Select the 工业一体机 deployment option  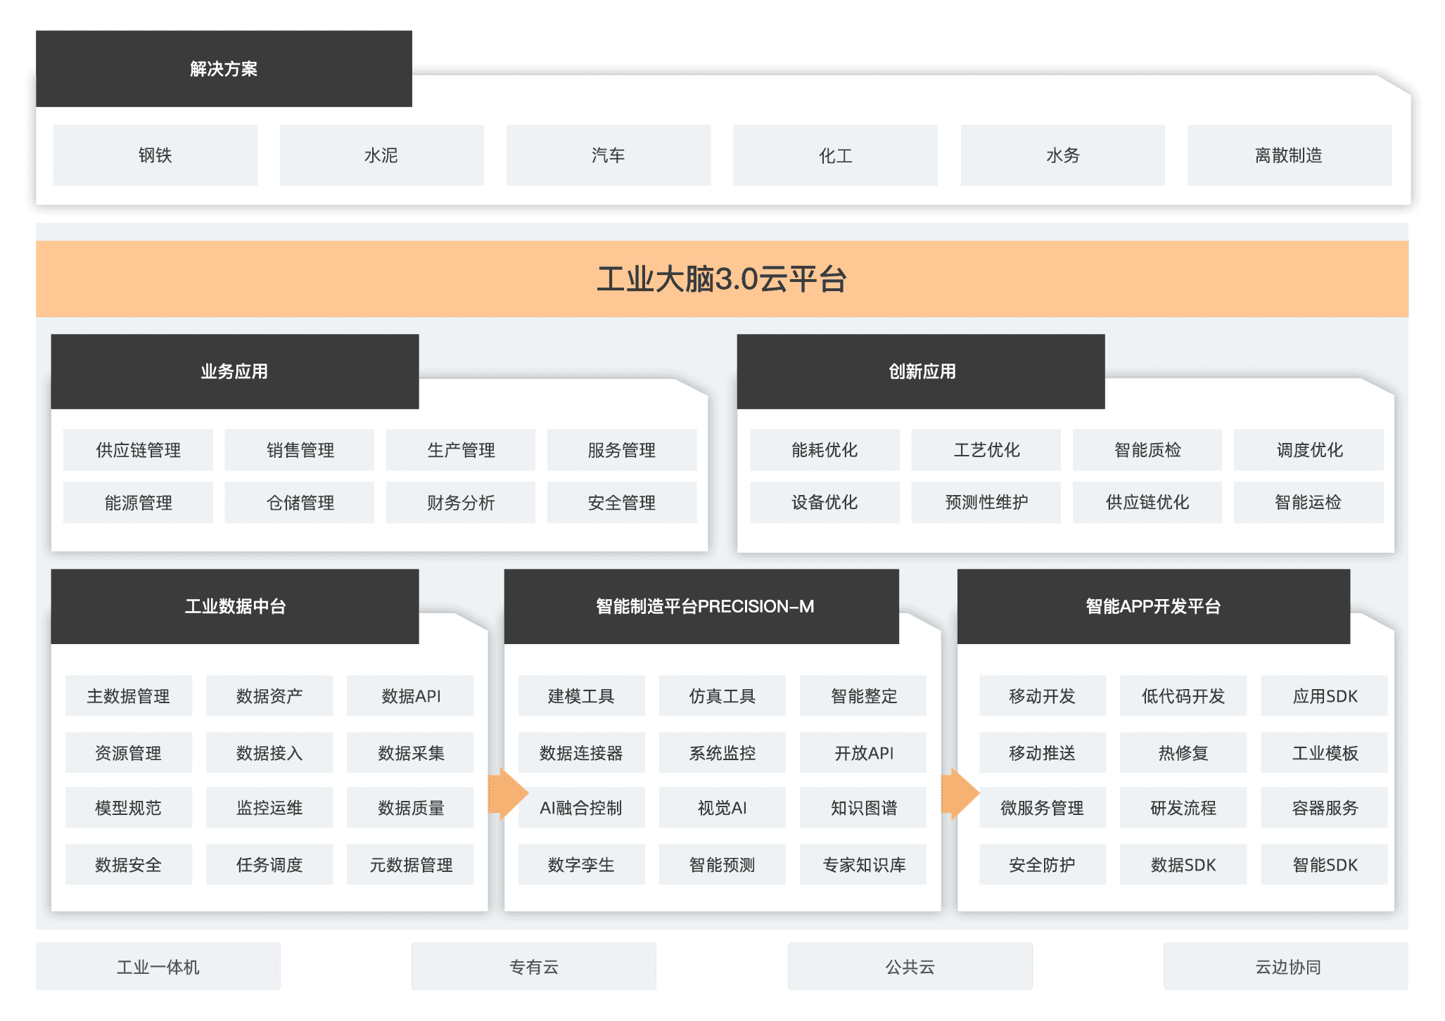[158, 967]
